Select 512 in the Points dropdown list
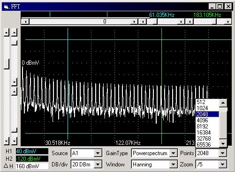Viewport: 235px width, 172px height. click(207, 102)
